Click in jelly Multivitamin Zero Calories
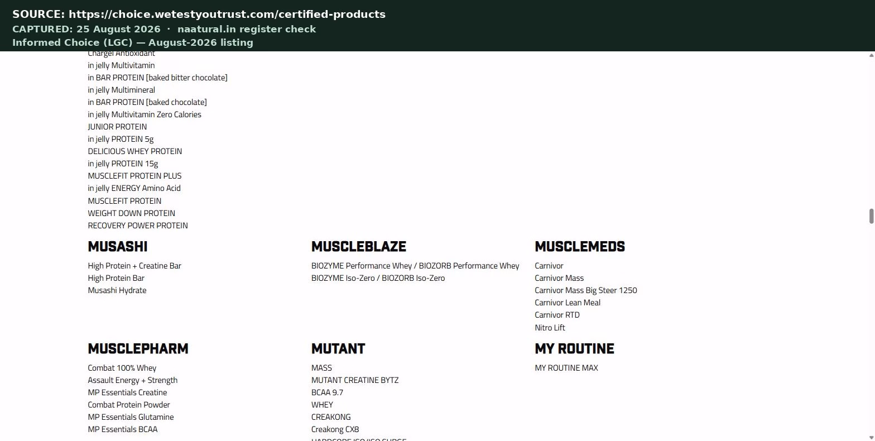875x441 pixels. point(145,114)
